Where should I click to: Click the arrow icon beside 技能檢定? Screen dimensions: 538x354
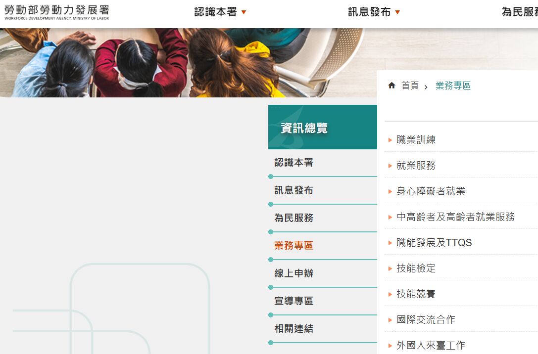click(x=391, y=269)
